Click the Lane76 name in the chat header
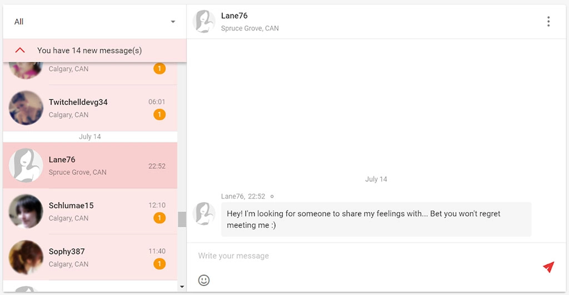Viewport: 569px width, 295px height. 234,16
